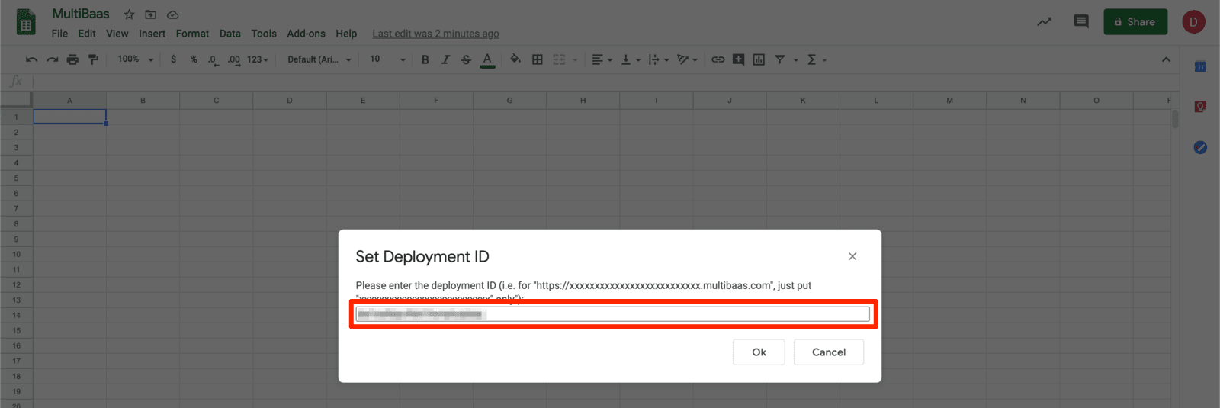The height and width of the screenshot is (408, 1220).
Task: Open the View menu
Action: coord(117,34)
